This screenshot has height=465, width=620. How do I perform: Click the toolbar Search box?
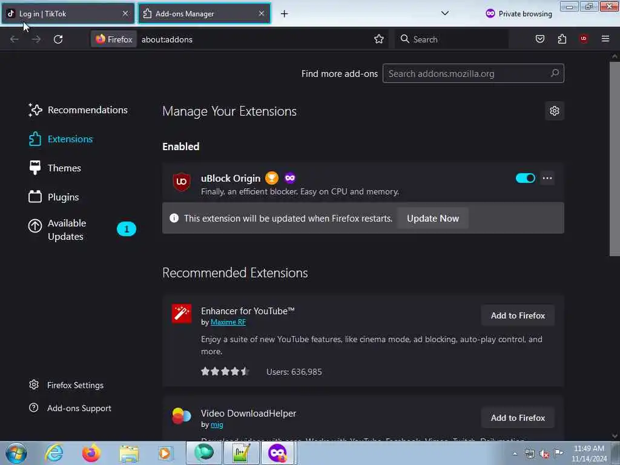pos(452,39)
